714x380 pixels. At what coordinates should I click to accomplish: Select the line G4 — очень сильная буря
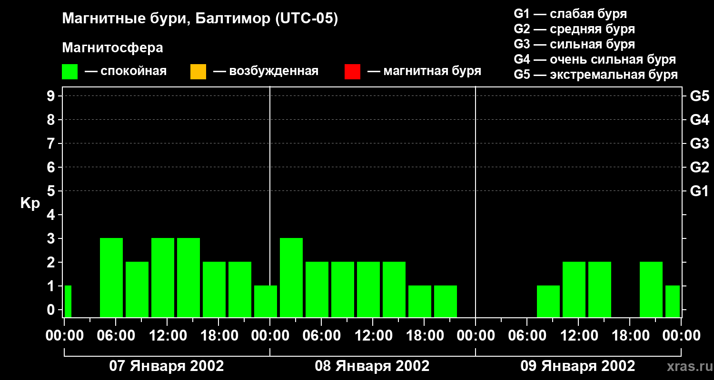[595, 59]
